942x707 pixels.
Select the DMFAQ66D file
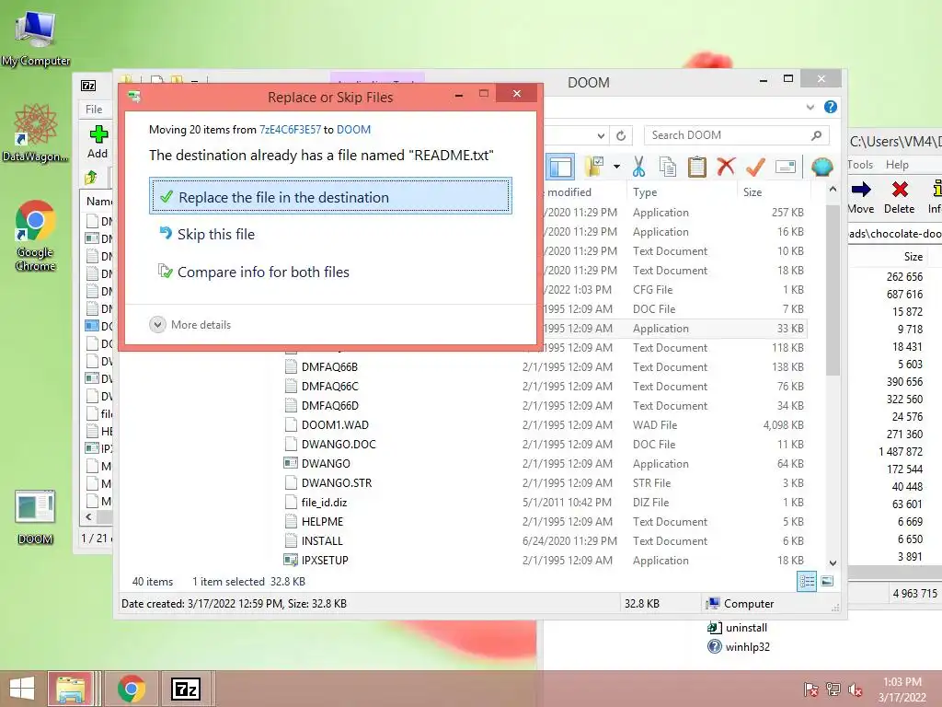point(330,405)
